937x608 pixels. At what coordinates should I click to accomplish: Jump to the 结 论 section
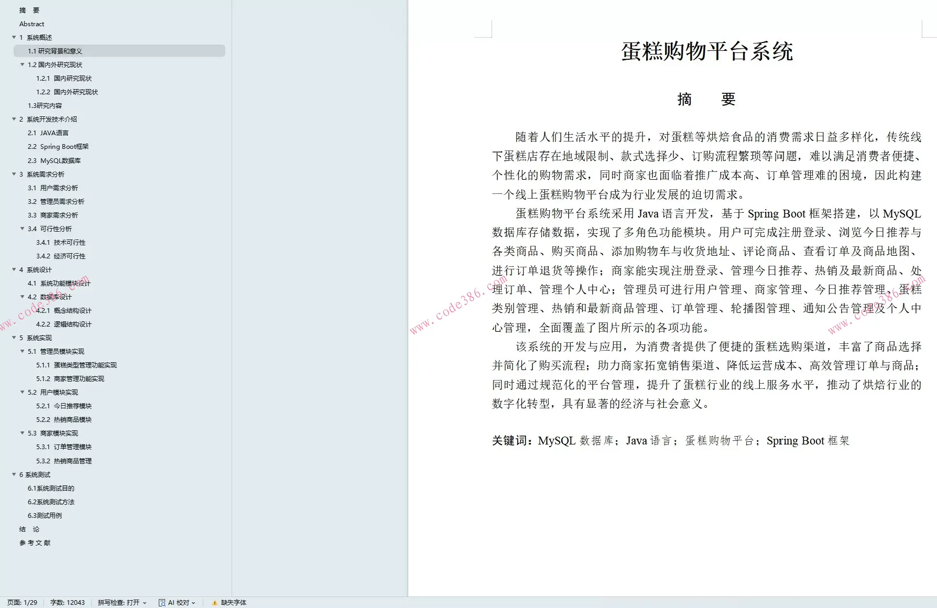28,529
